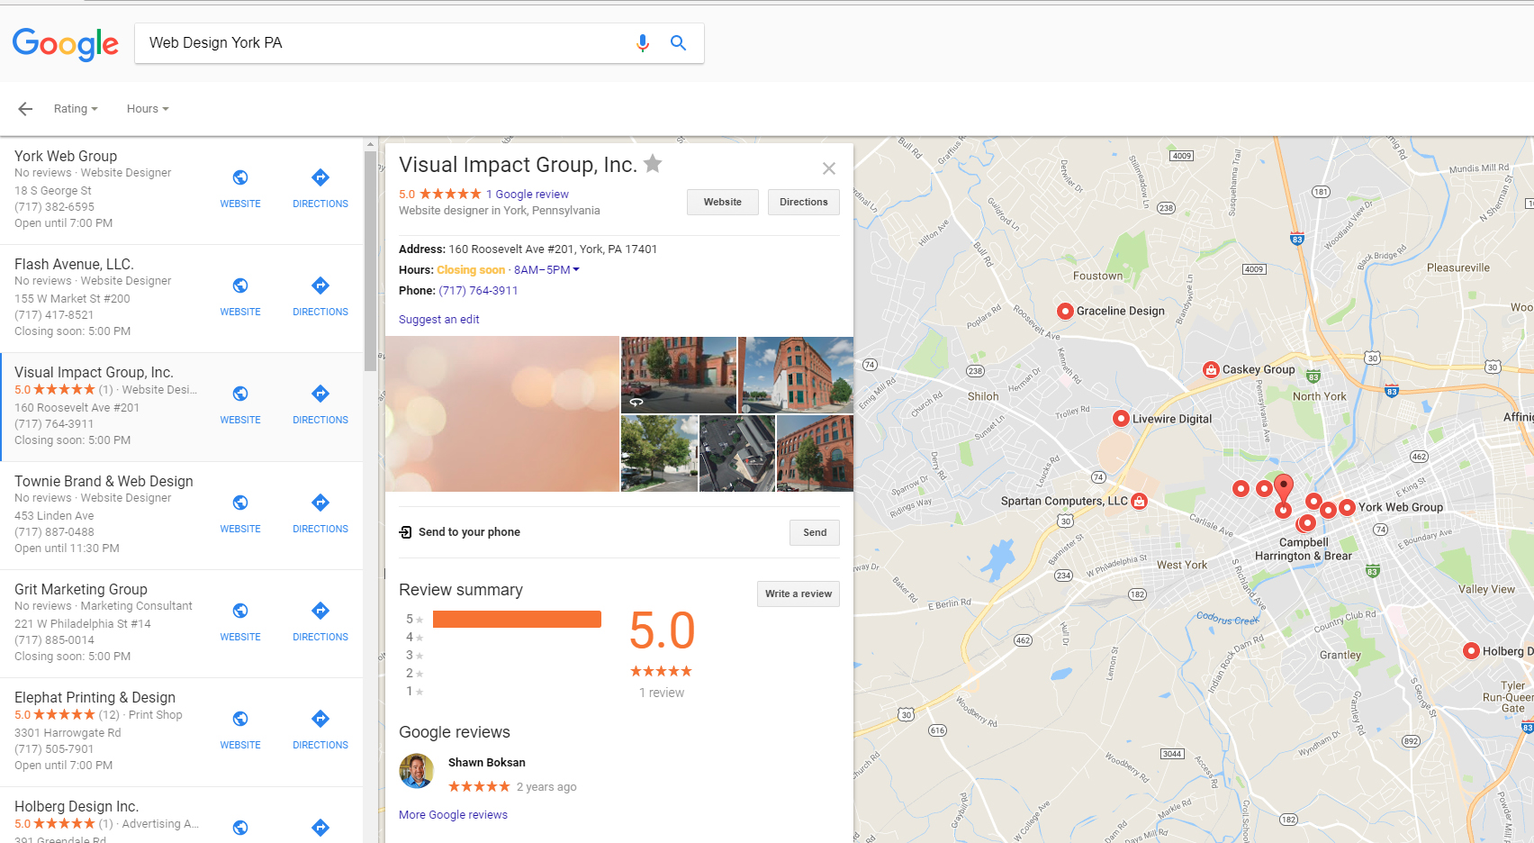Open Flash Avenue website globe icon
Image resolution: width=1534 pixels, height=843 pixels.
(x=240, y=286)
